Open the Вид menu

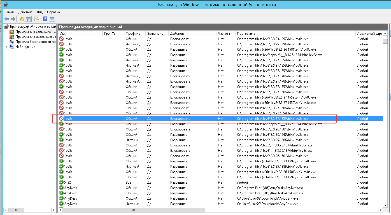40,12
